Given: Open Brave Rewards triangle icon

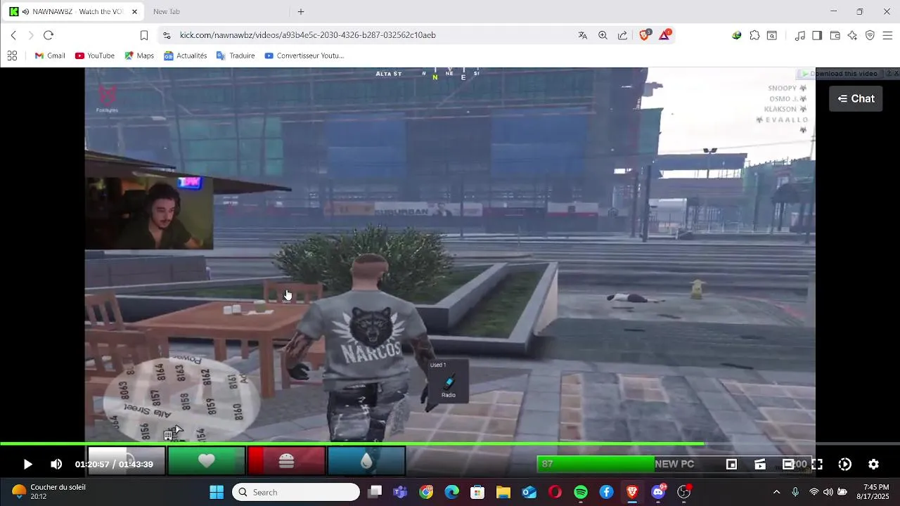Looking at the screenshot, I should 664,35.
